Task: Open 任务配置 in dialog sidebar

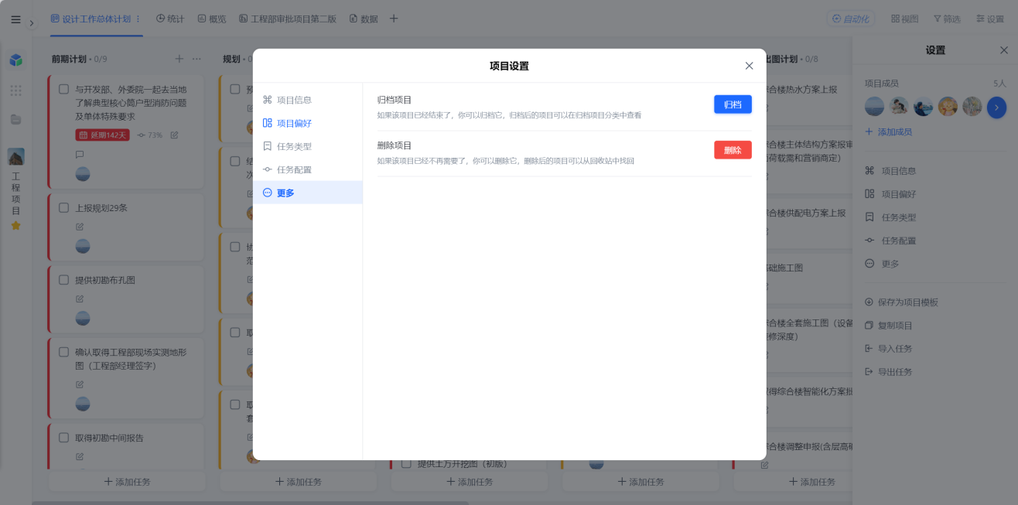Action: (x=308, y=169)
